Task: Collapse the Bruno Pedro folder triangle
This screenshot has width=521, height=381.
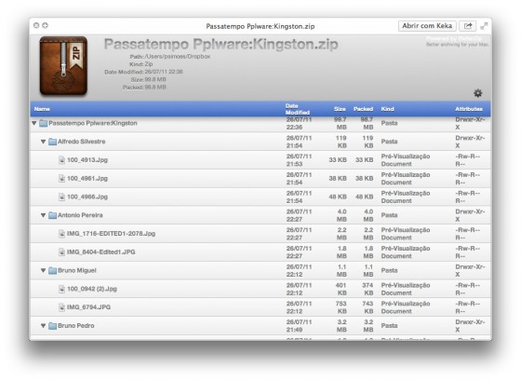Action: tap(43, 326)
